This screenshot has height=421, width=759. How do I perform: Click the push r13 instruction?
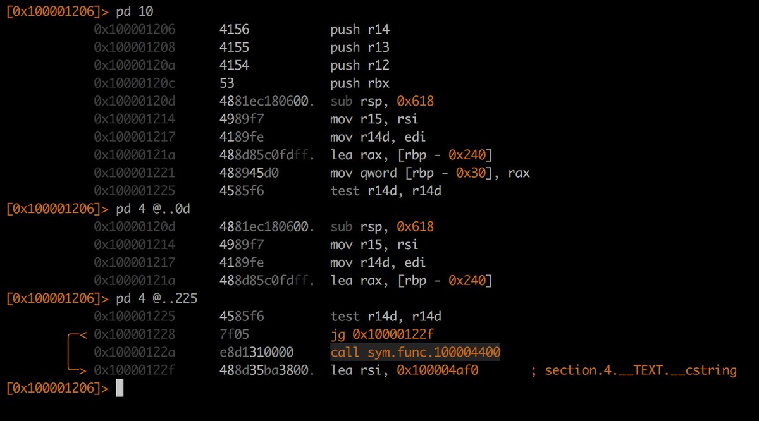tap(360, 47)
